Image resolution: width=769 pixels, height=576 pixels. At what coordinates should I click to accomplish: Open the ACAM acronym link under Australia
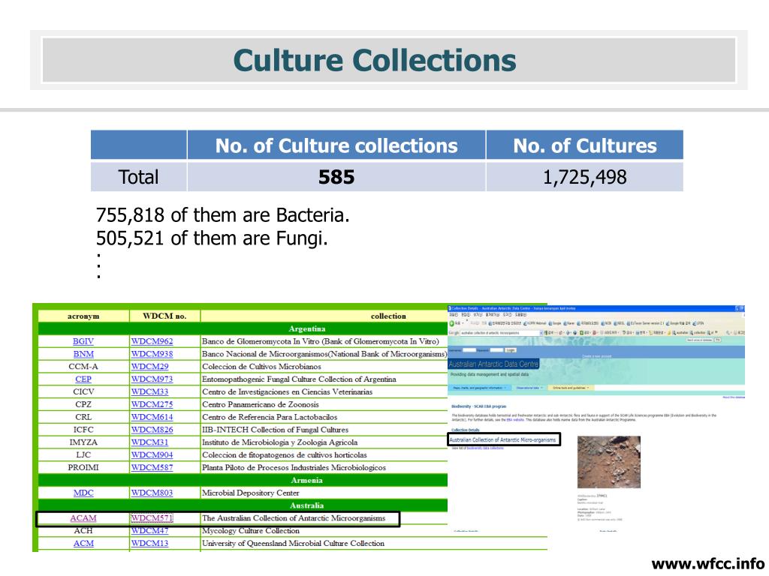(x=83, y=518)
